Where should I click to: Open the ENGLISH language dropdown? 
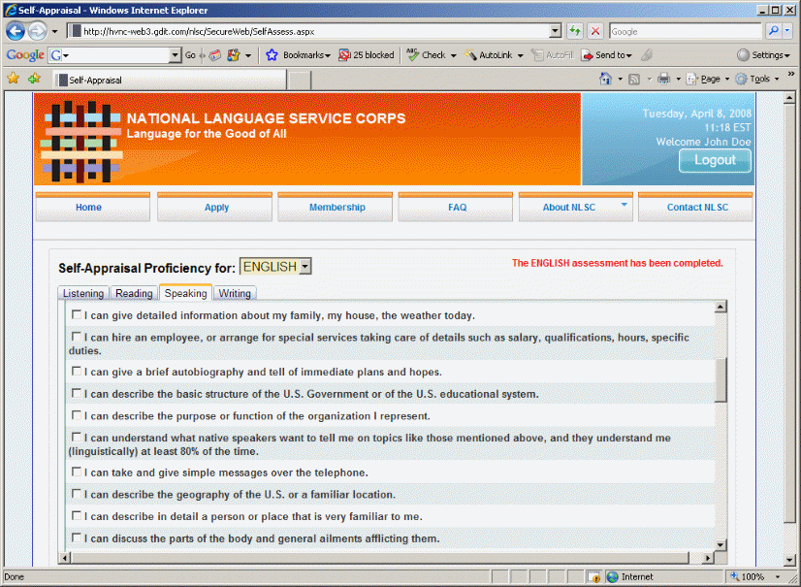point(304,267)
